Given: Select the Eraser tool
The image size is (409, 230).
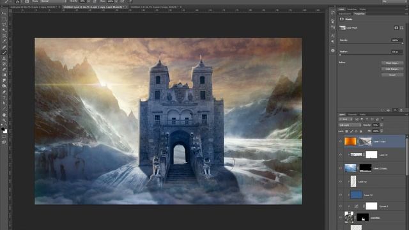Looking at the screenshot, I should pyautogui.click(x=4, y=70).
